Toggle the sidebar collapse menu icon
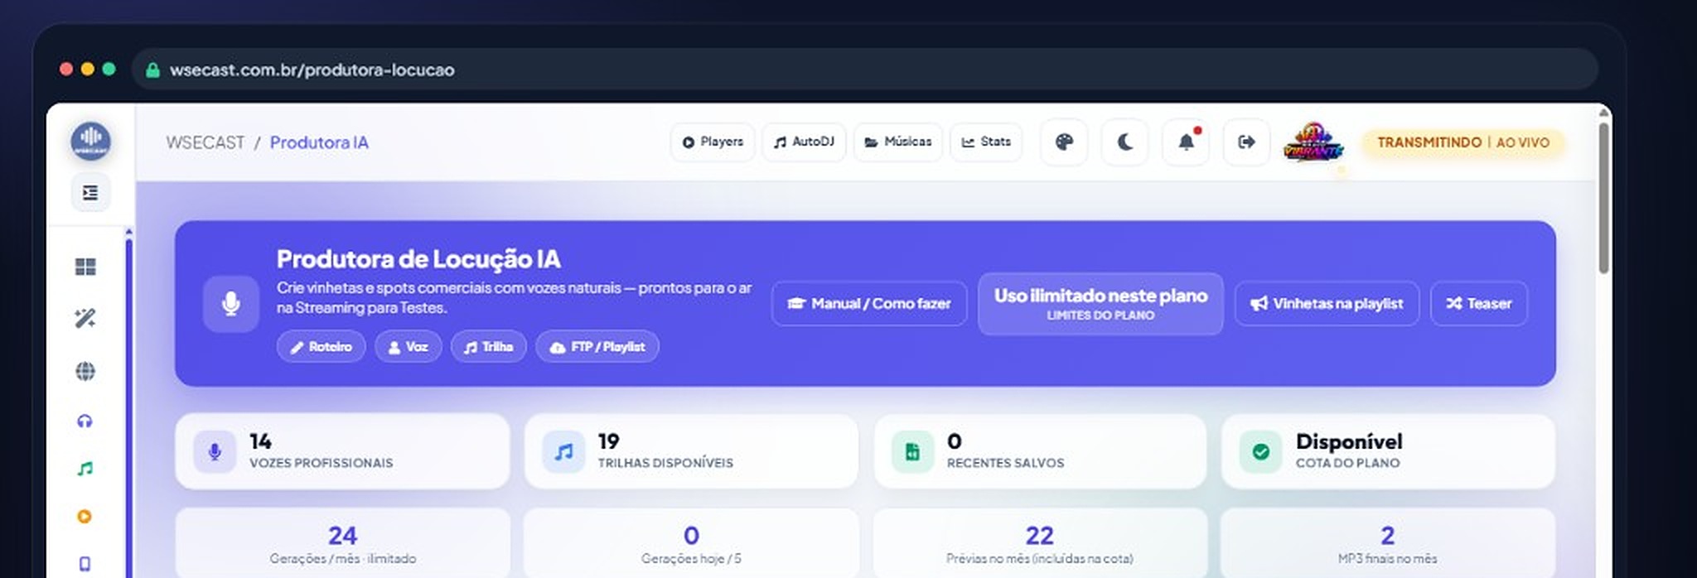Viewport: 1697px width, 578px height. [90, 193]
